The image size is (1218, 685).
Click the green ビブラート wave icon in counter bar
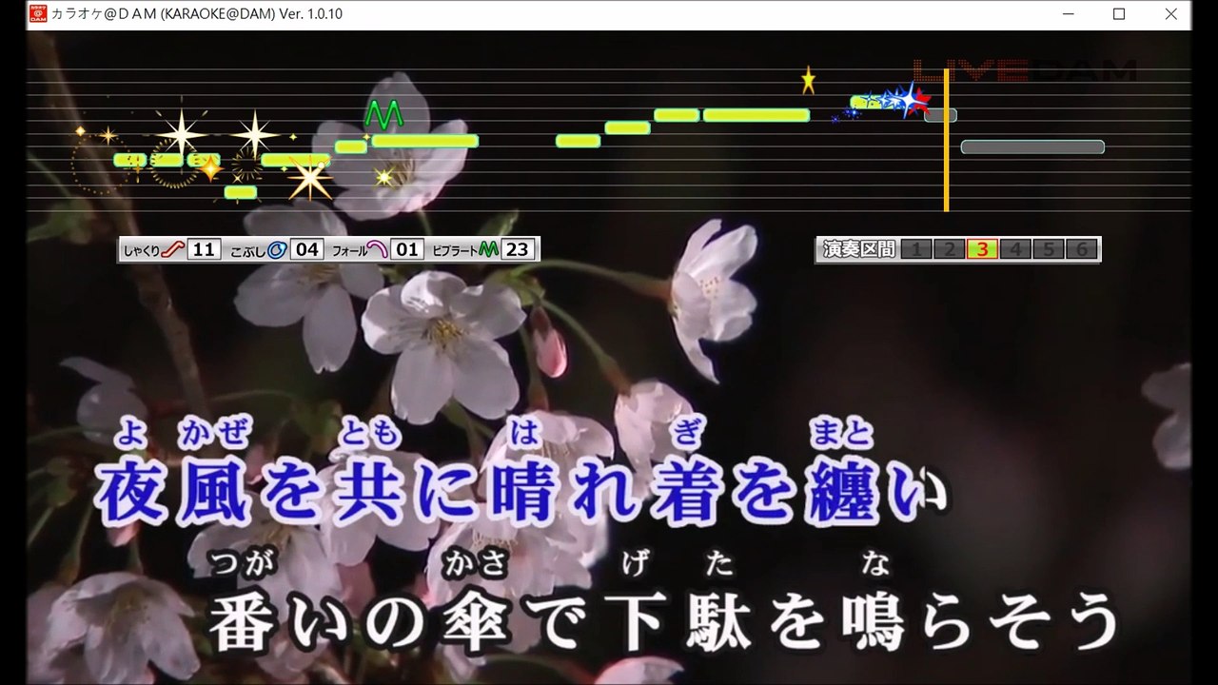[488, 250]
